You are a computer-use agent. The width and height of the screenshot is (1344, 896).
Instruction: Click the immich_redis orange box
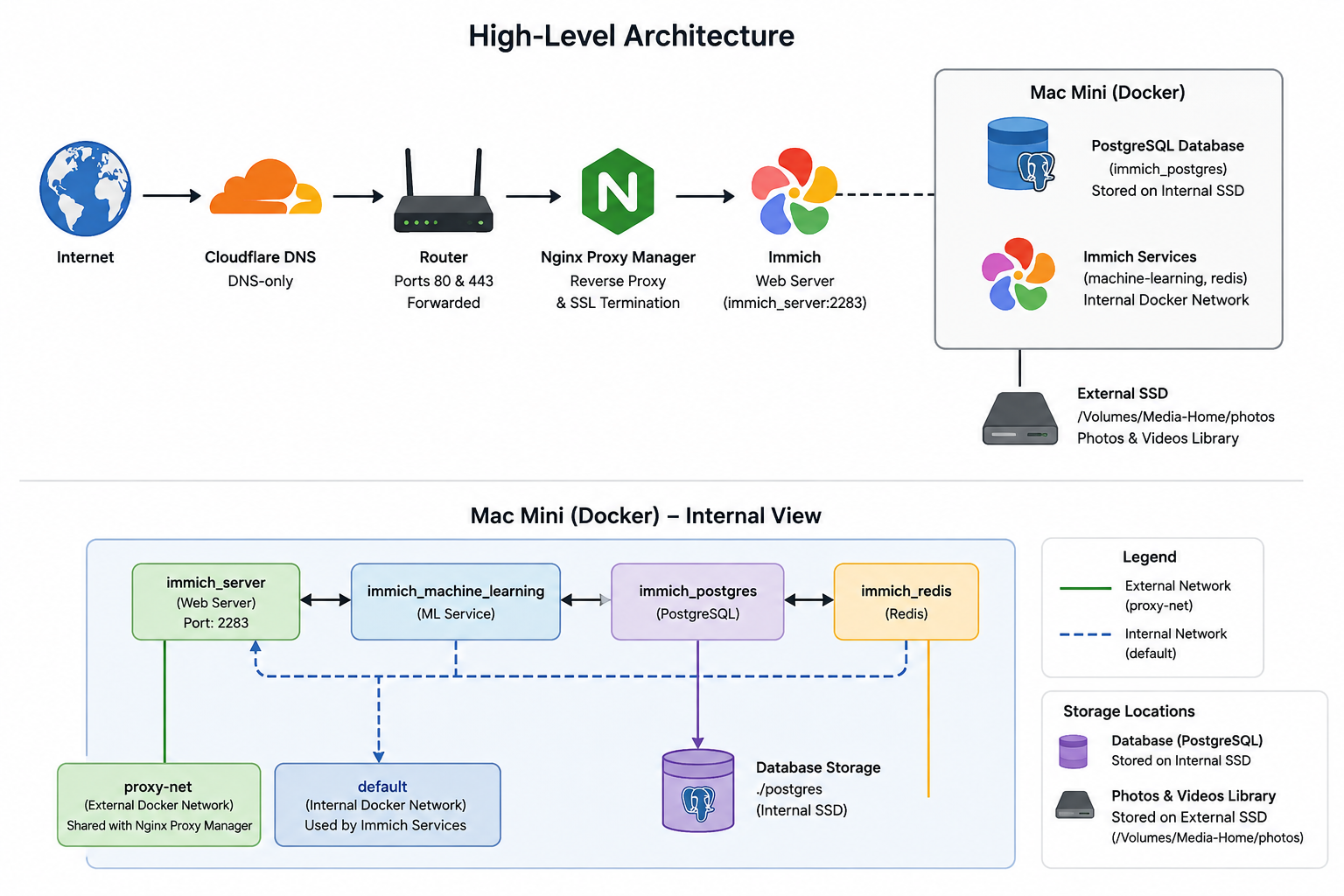point(906,602)
